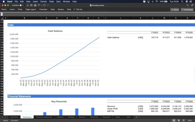Select cell with value 911,005
Viewport: 195px width, 122px height.
pyautogui.click(x=177, y=37)
